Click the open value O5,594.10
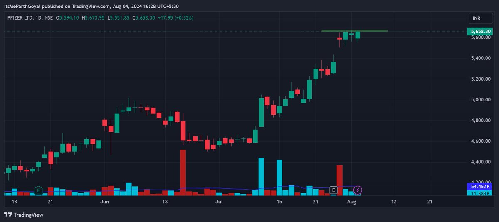Image resolution: width=499 pixels, height=222 pixels. (x=68, y=18)
